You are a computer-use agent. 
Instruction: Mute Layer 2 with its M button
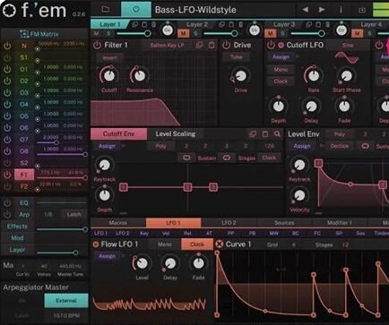[183, 33]
